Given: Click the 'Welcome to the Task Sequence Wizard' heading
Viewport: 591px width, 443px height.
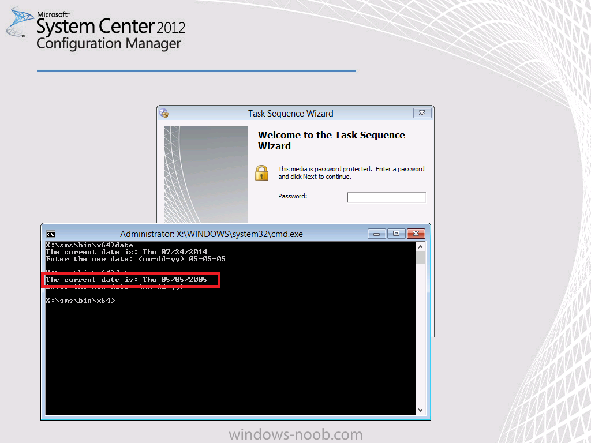Looking at the screenshot, I should tap(331, 141).
